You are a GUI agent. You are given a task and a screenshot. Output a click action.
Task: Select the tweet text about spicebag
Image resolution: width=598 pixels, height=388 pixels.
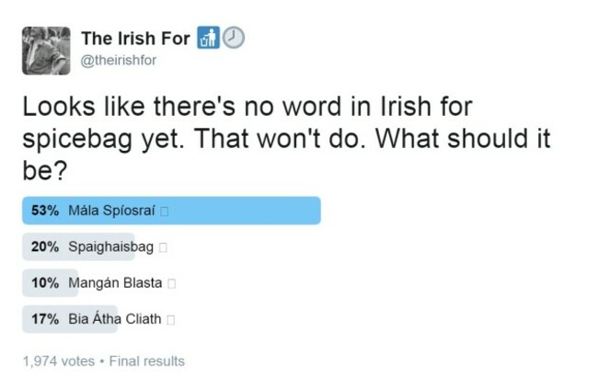coord(286,138)
